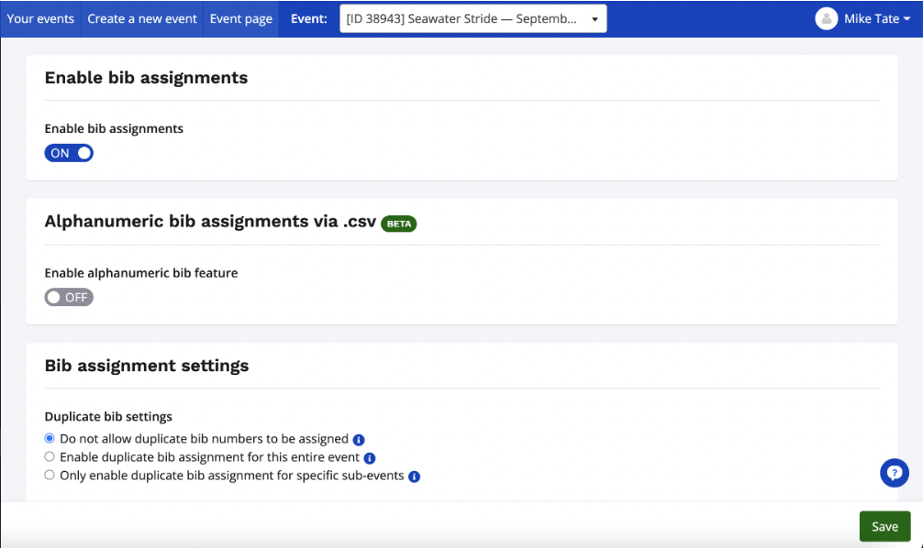The width and height of the screenshot is (923, 548).
Task: Go to Your events
Action: pyautogui.click(x=40, y=18)
